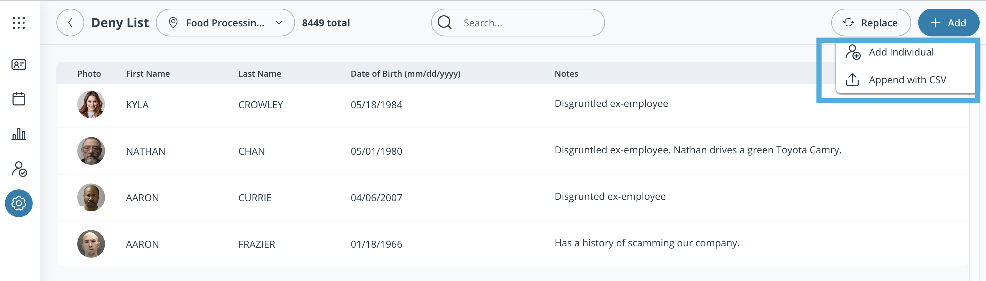The width and height of the screenshot is (986, 281).
Task: Open the settings gear sidebar icon
Action: click(18, 203)
